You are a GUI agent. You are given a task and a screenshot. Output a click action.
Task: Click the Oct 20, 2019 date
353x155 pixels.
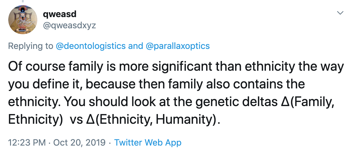point(79,143)
